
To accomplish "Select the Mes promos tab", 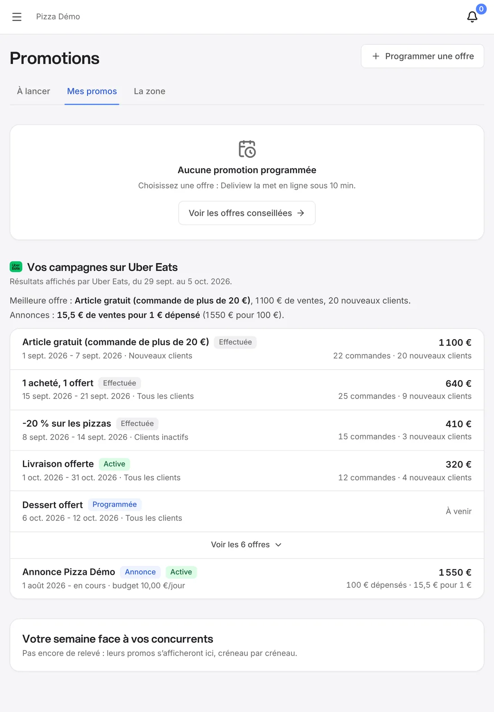I will point(92,91).
